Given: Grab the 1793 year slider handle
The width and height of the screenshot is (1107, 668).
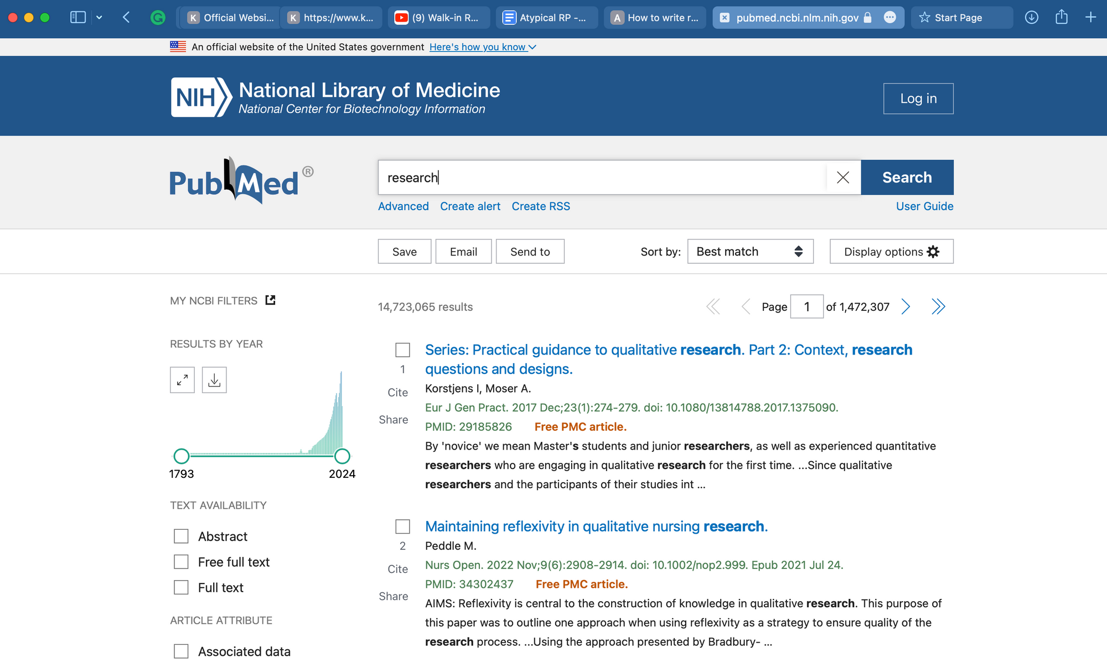Looking at the screenshot, I should tap(182, 456).
